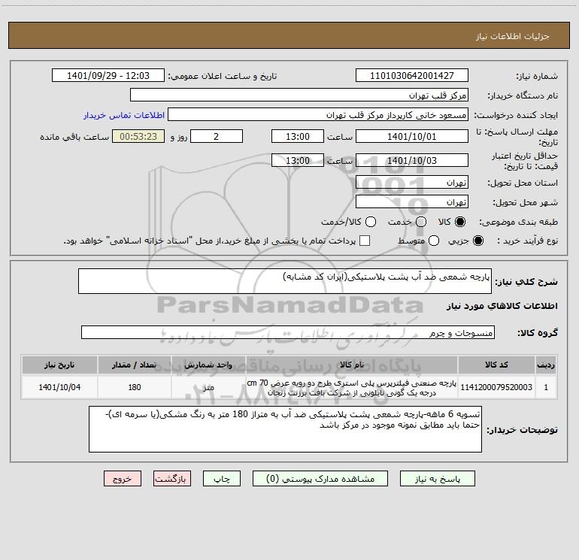The height and width of the screenshot is (560, 579).
Task: Click the چاپ print button
Action: [222, 479]
